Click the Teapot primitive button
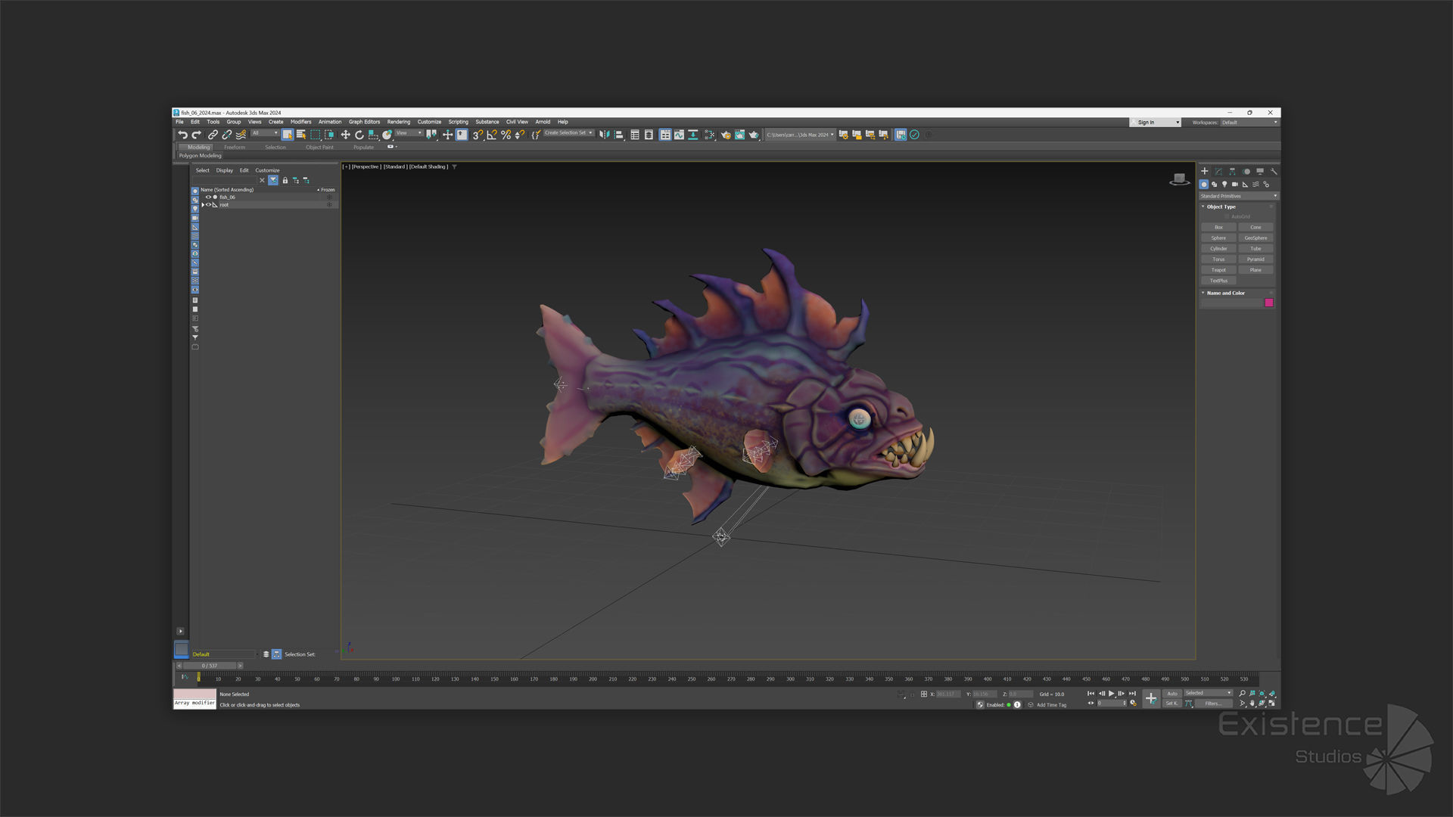1453x817 pixels. click(x=1218, y=270)
